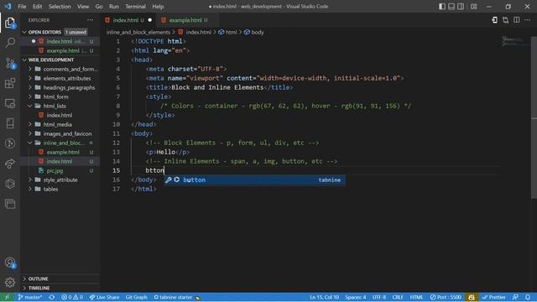The height and width of the screenshot is (302, 537).
Task: Open Source Control view in activity bar
Action: point(10,64)
